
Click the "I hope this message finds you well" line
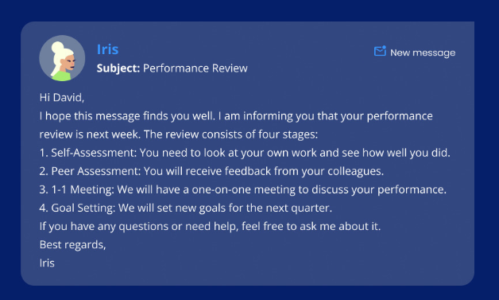pos(236,116)
